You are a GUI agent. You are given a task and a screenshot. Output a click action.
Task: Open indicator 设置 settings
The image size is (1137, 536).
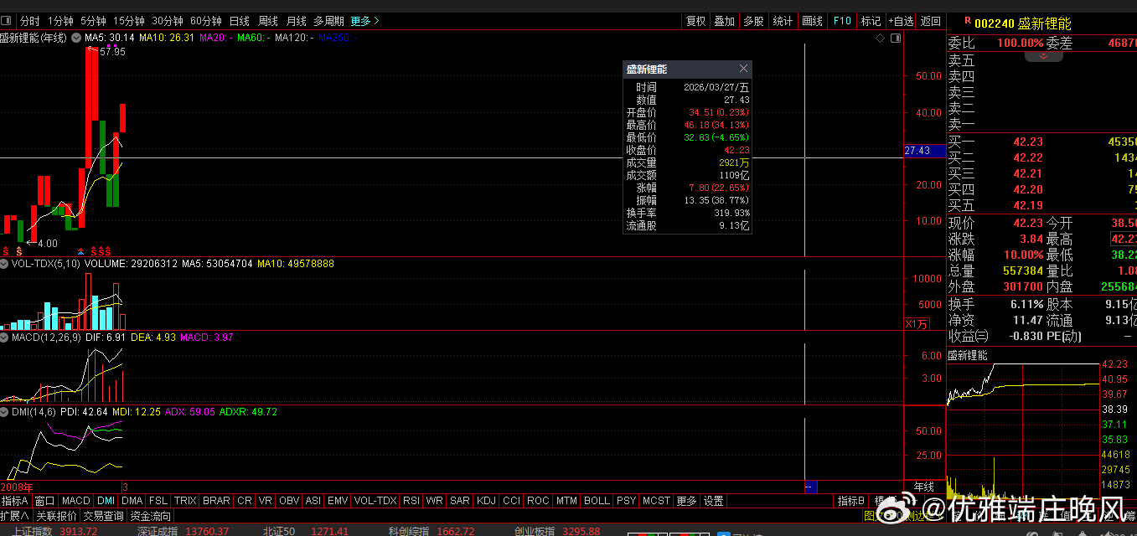(x=713, y=501)
